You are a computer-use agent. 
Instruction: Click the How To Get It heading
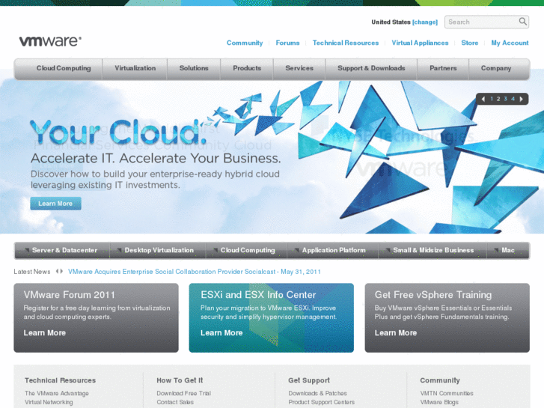180,380
